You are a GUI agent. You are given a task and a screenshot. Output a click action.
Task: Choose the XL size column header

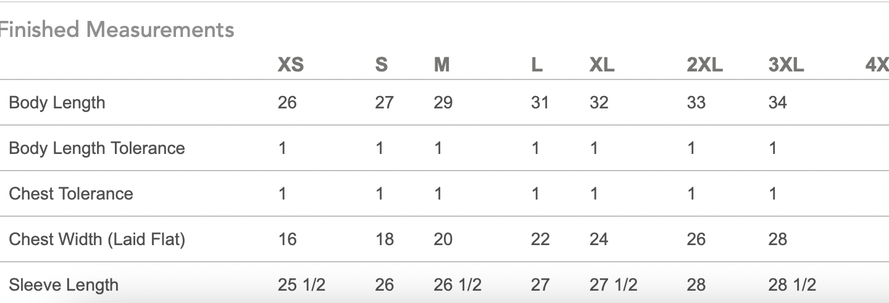pyautogui.click(x=602, y=65)
